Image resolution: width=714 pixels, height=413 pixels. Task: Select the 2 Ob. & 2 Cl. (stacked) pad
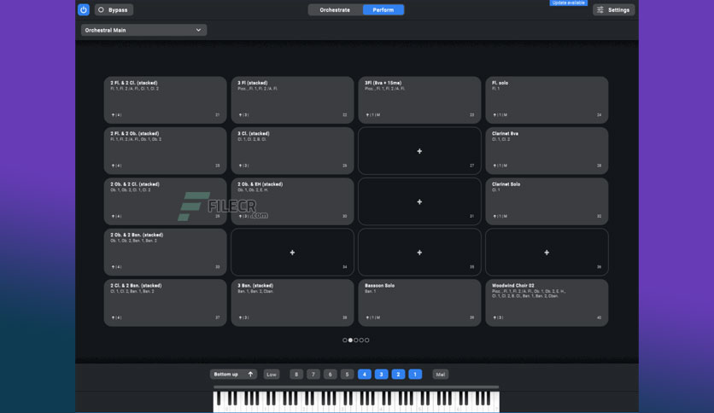166,201
